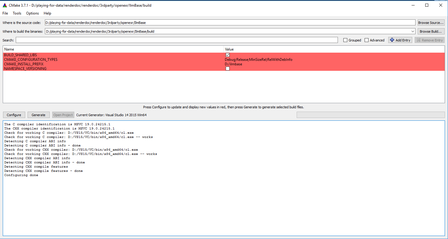The width and height of the screenshot is (448, 239).
Task: Open the File menu
Action: tap(5, 13)
